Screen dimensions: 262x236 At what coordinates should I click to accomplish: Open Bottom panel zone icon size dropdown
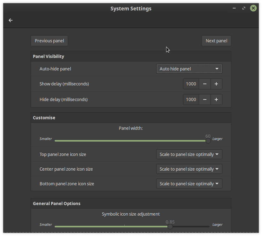pos(189,184)
